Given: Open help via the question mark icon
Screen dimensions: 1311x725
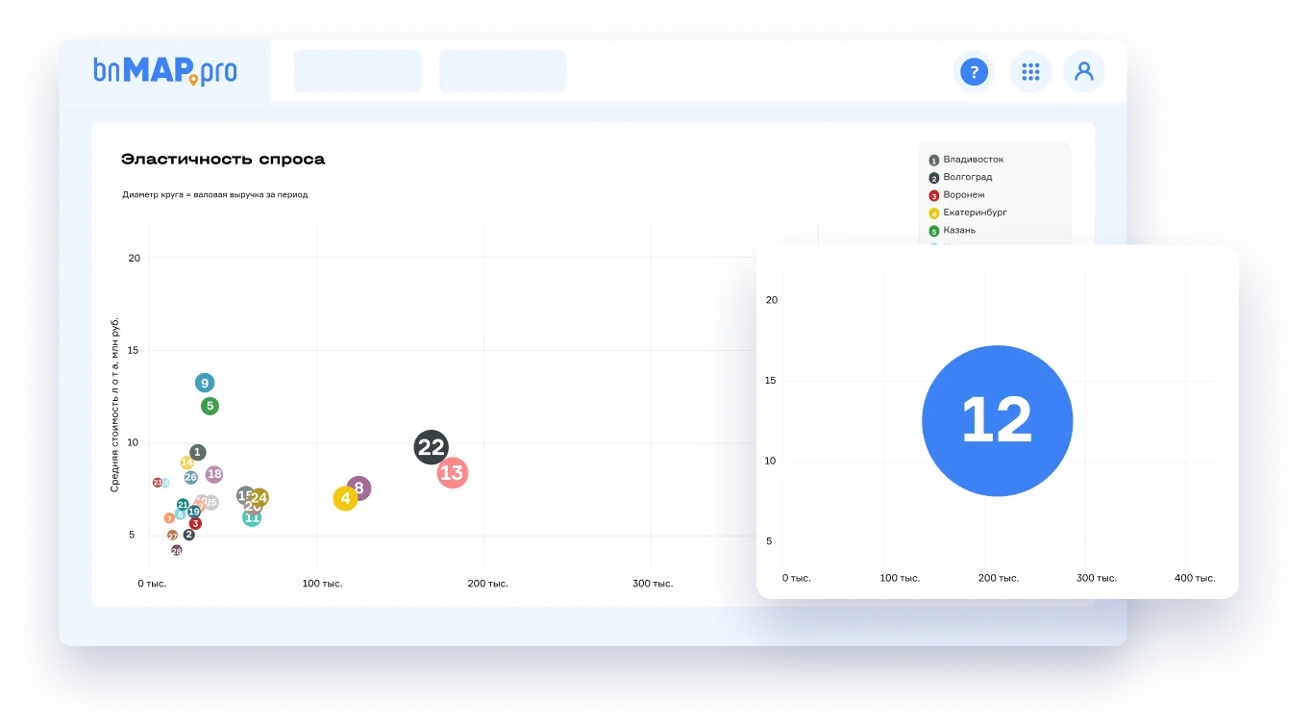Looking at the screenshot, I should click(974, 72).
